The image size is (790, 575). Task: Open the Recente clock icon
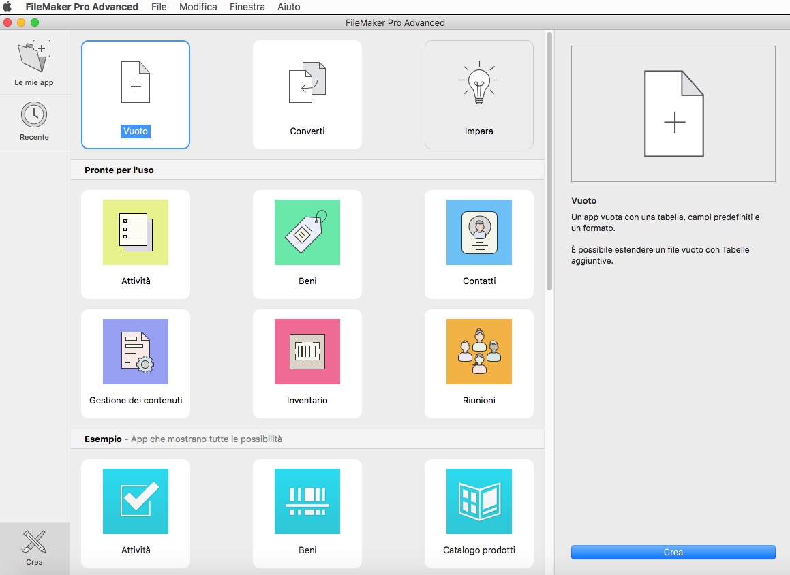(x=34, y=115)
